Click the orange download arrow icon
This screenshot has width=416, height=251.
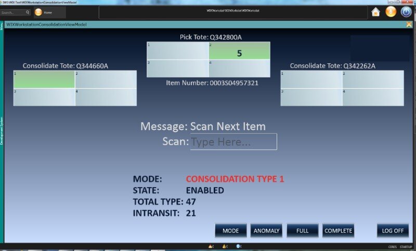click(x=391, y=12)
